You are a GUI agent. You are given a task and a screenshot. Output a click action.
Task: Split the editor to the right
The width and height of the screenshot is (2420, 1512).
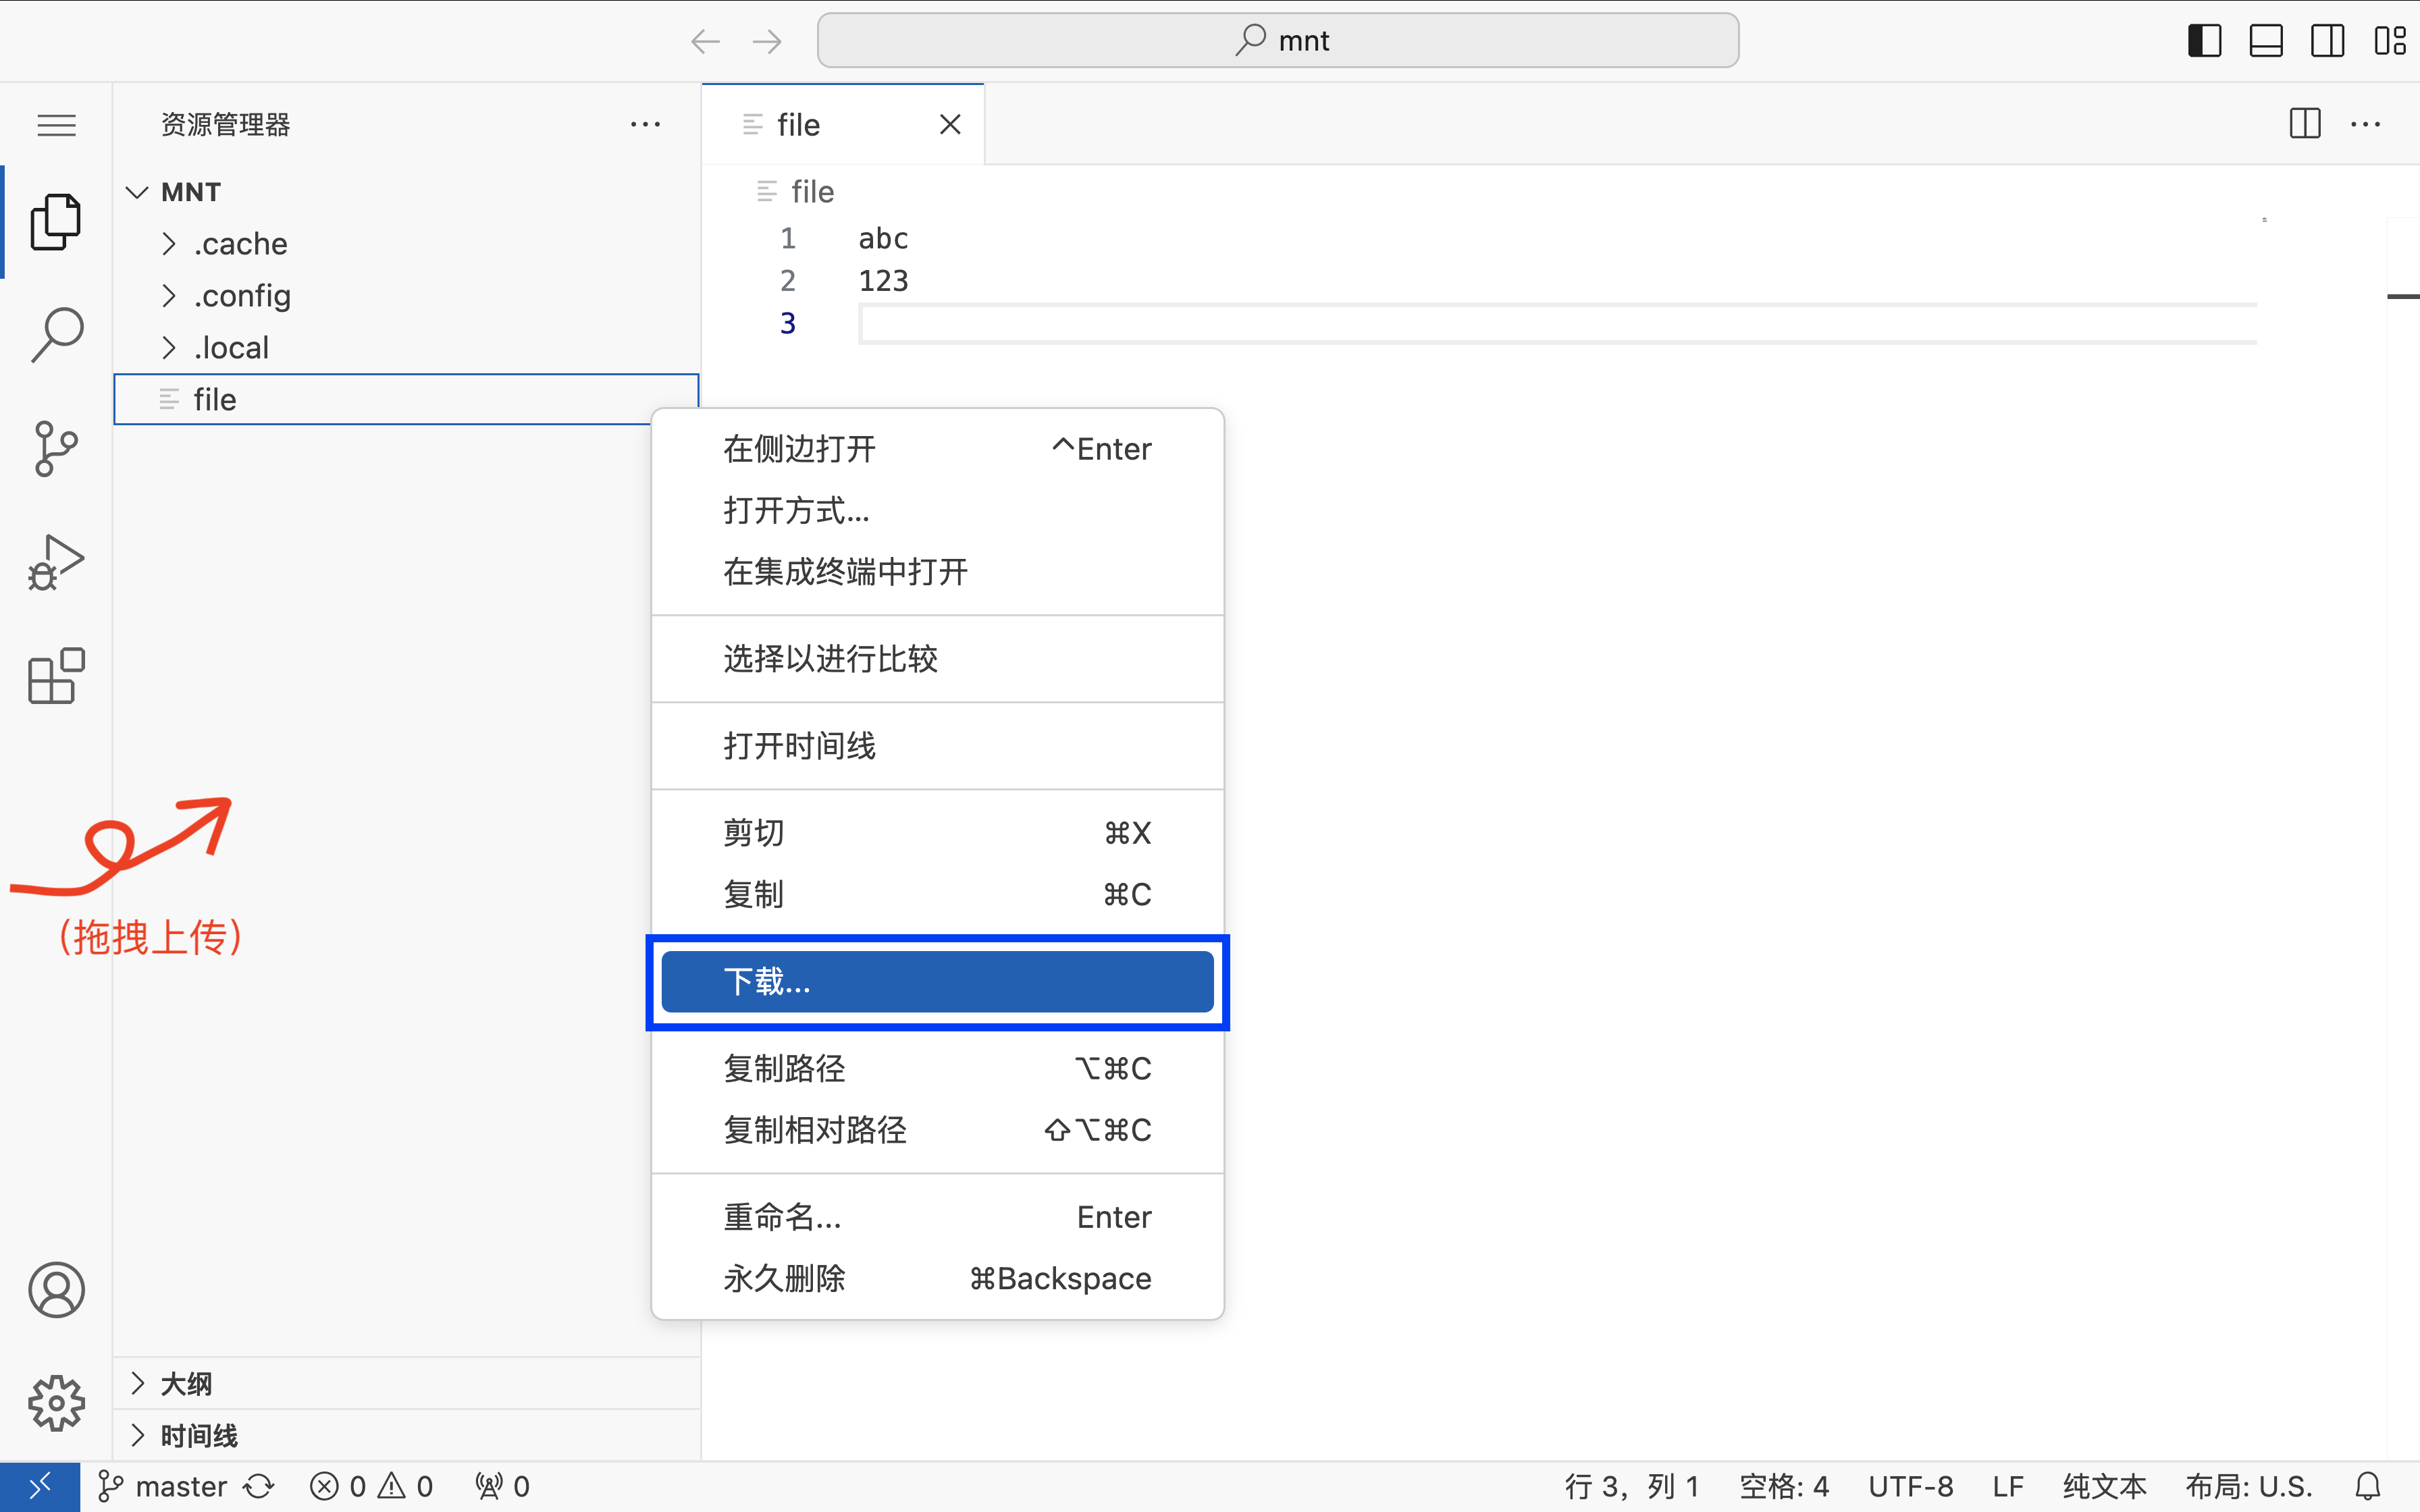click(2305, 124)
